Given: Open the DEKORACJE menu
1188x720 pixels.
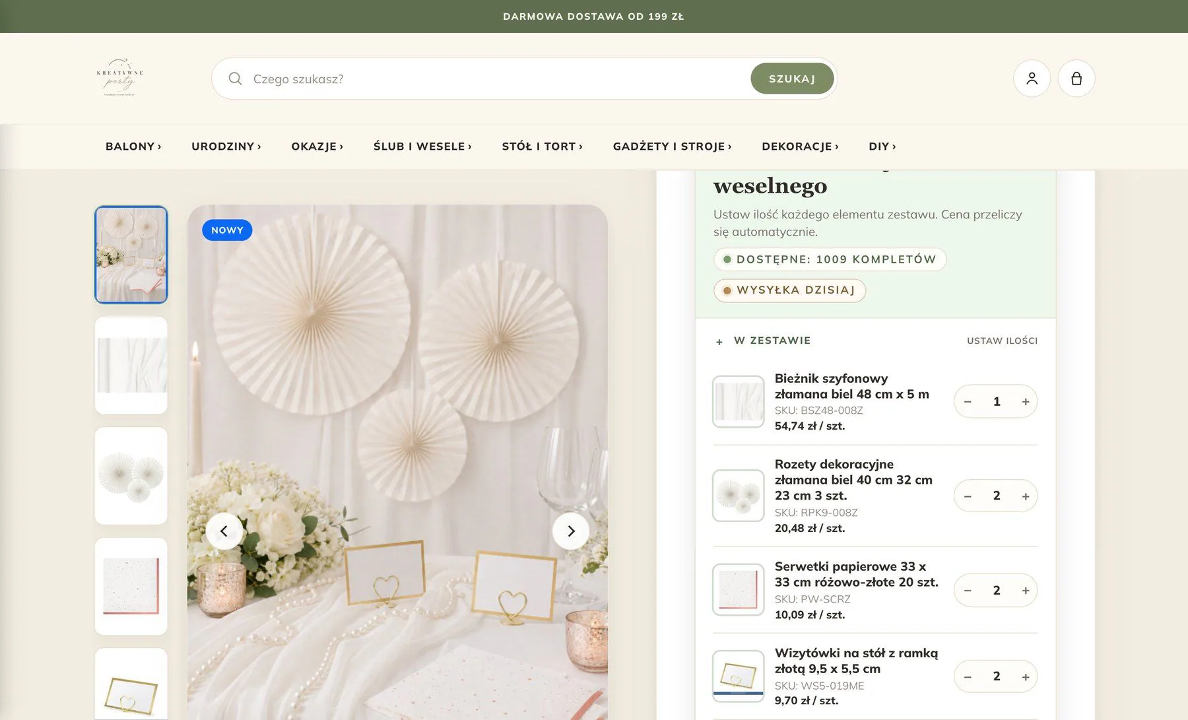Looking at the screenshot, I should [x=800, y=147].
